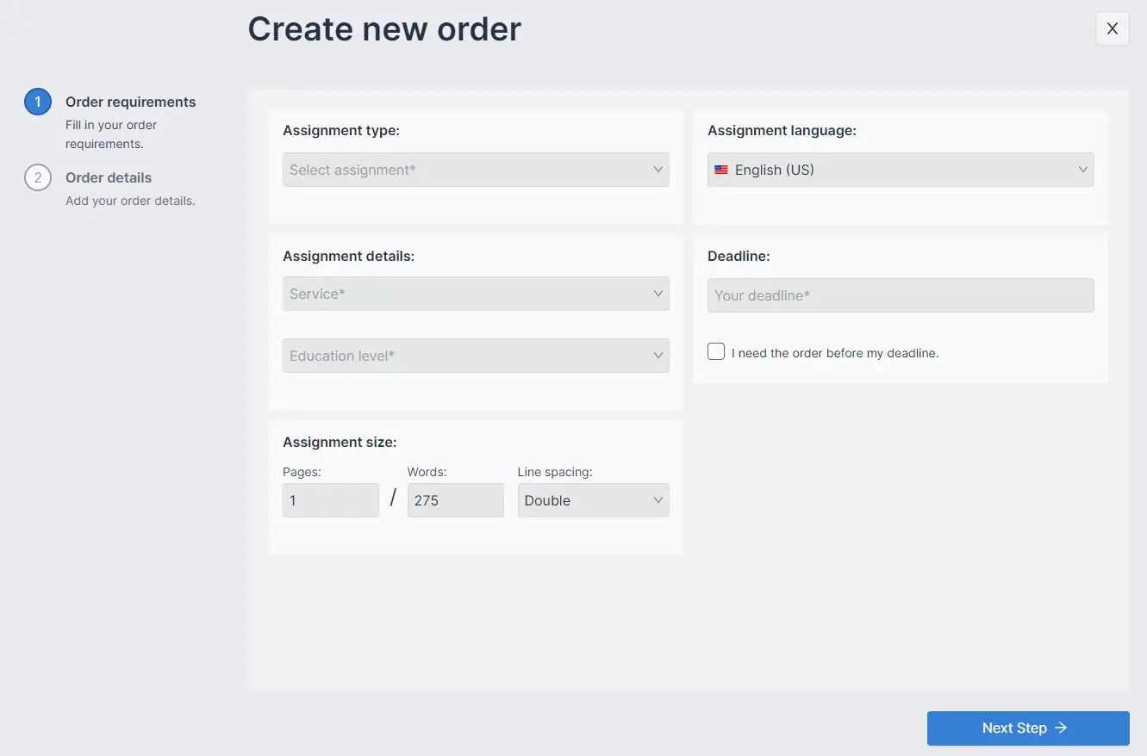Viewport: 1147px width, 756px height.
Task: Open the Service dropdown
Action: pos(476,294)
